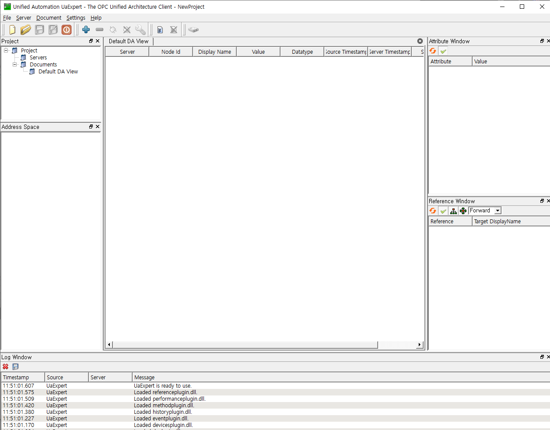Open the Settings menu
This screenshot has width=550, height=430.
point(76,18)
